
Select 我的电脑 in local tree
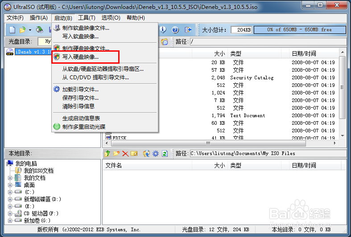26,163
